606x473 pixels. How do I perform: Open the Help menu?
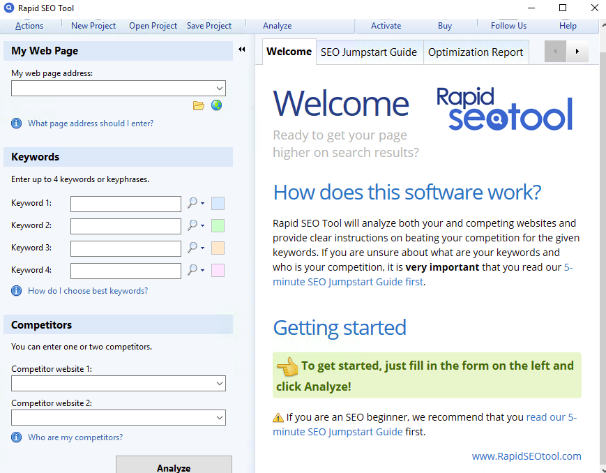(568, 26)
